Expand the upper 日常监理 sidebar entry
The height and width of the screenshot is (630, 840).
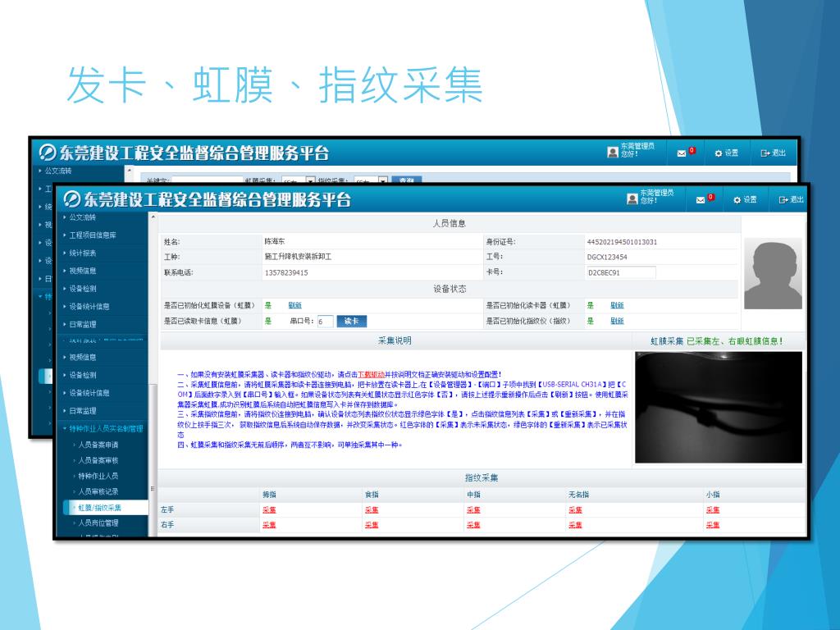(83, 324)
